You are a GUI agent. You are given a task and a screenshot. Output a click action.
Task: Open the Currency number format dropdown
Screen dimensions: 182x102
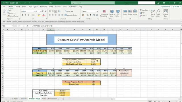(x=97, y=11)
